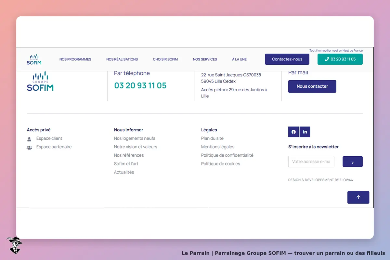This screenshot has height=260, width=390.
Task: Click the Légales heading
Action: click(209, 130)
